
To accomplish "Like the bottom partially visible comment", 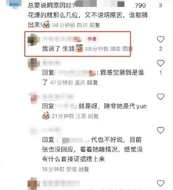I will click(160, 183).
